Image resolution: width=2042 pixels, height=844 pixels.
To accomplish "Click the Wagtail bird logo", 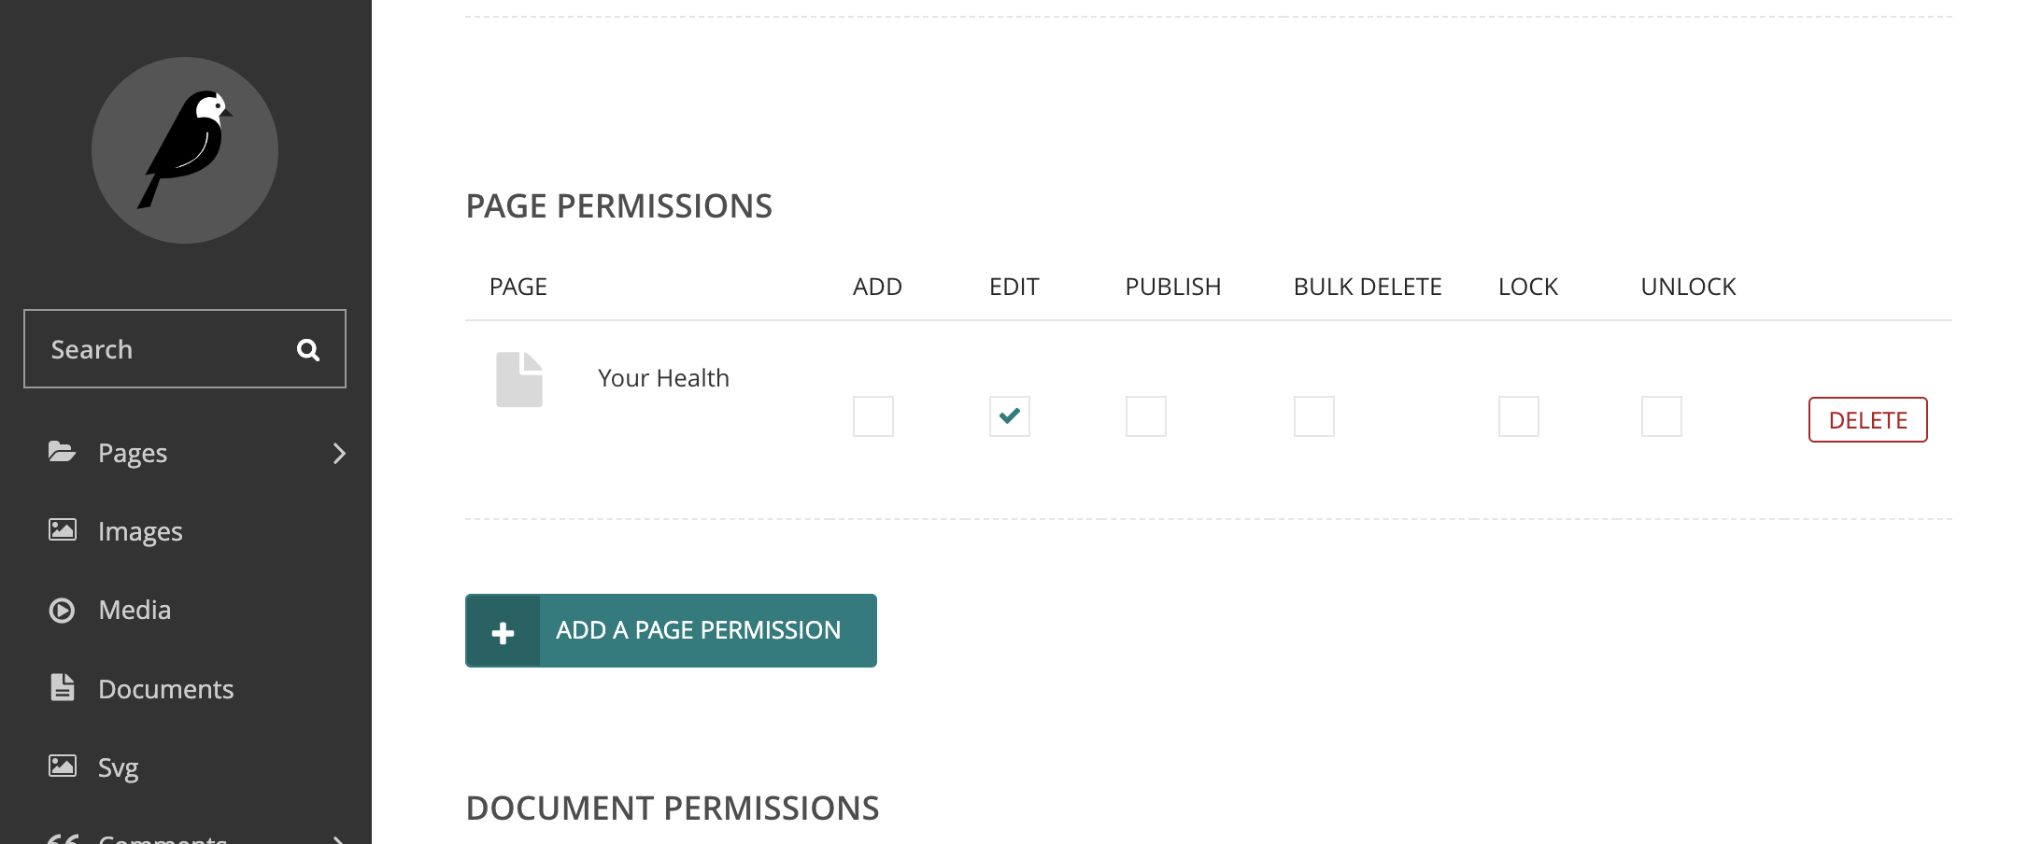I will click(185, 150).
